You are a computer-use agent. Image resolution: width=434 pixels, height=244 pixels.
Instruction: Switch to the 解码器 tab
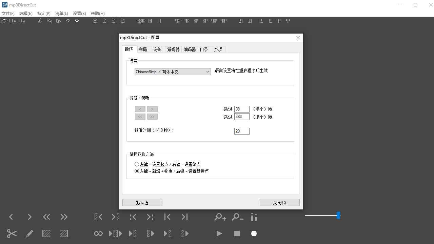click(x=173, y=49)
